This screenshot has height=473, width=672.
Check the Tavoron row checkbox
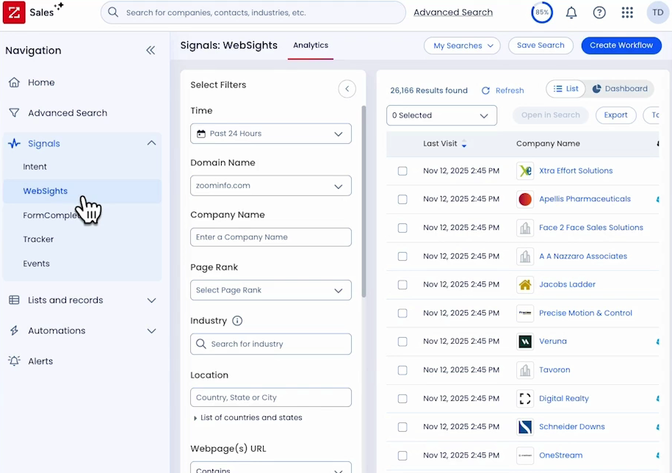tap(402, 370)
